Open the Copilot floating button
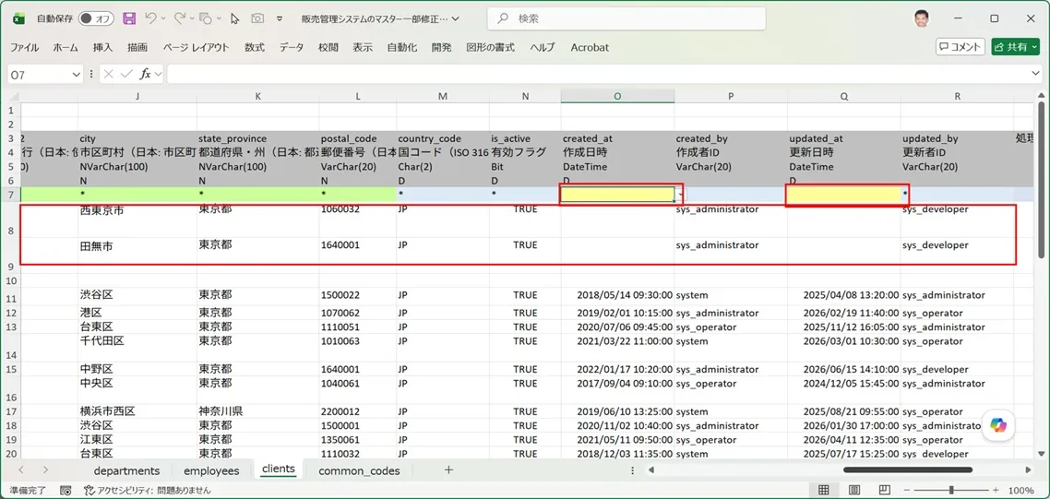Screen dimensions: 1050x499 click(998, 424)
